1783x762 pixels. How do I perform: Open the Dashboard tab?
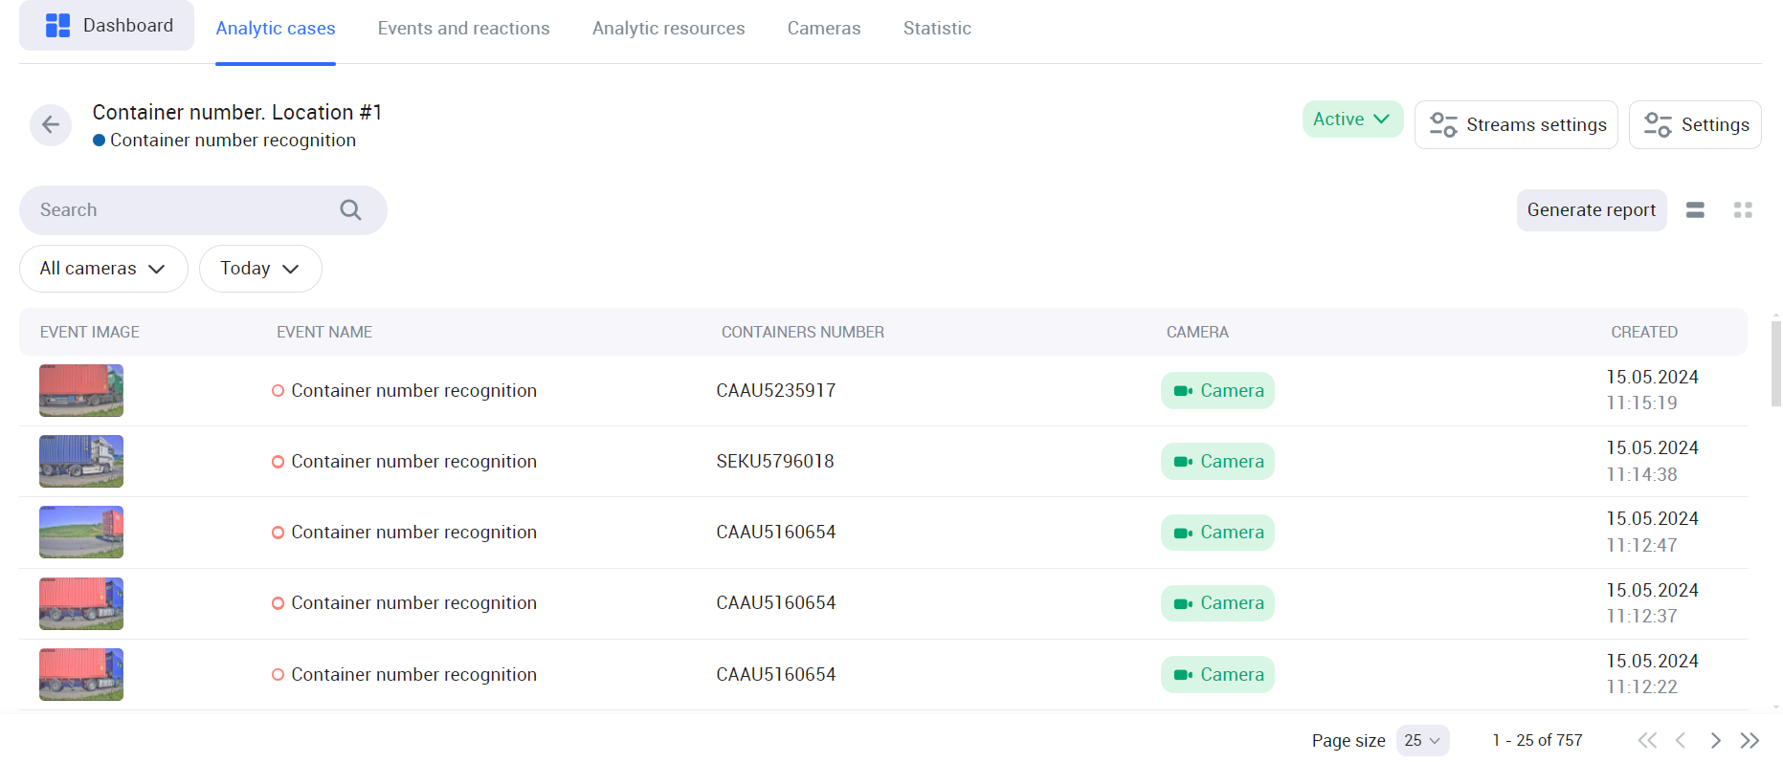point(107,26)
